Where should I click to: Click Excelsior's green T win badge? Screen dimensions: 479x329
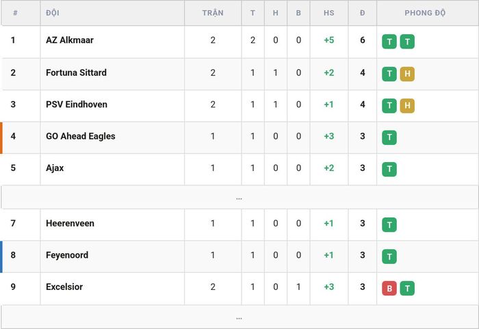point(407,288)
